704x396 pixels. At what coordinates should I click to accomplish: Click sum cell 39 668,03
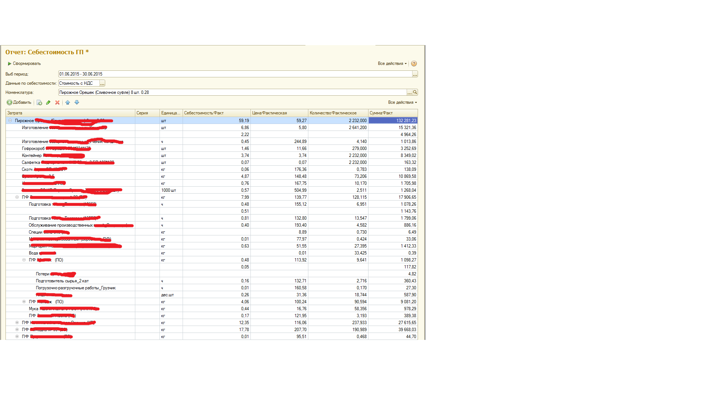[393, 330]
